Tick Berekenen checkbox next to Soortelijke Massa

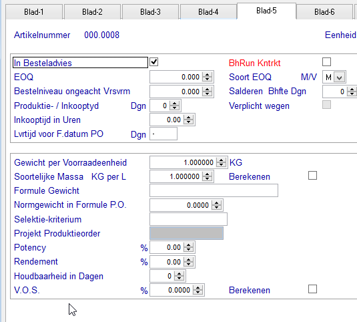tap(312, 176)
